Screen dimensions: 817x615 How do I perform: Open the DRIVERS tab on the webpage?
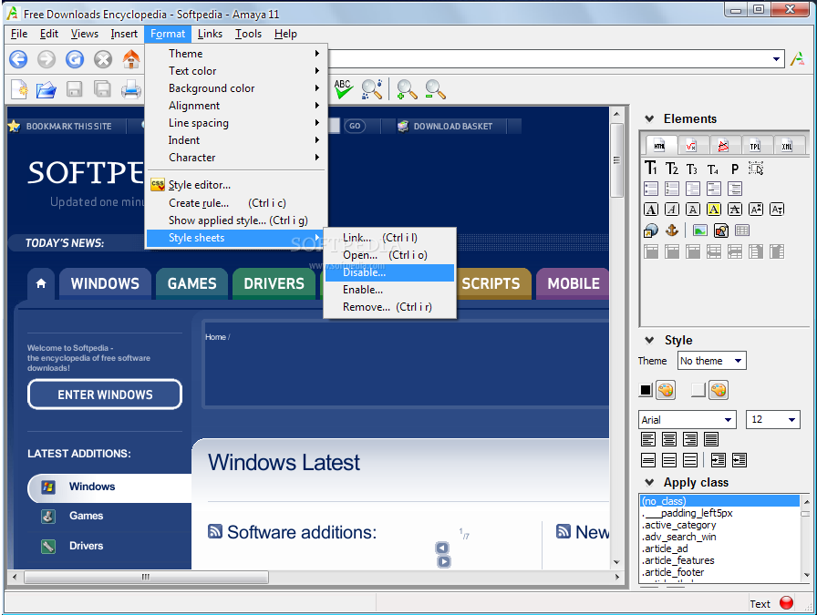pyautogui.click(x=274, y=283)
